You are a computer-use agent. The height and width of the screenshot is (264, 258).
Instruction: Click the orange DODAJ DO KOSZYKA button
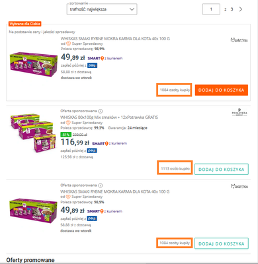pyautogui.click(x=222, y=90)
